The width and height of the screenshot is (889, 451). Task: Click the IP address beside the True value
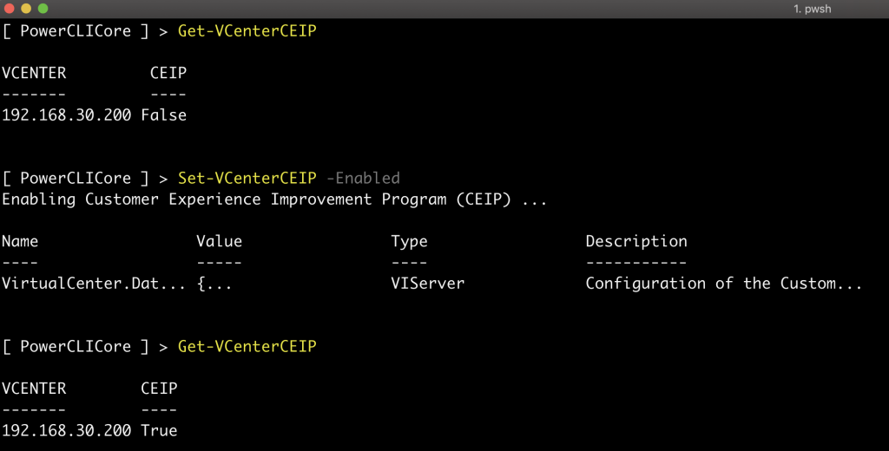[67, 430]
